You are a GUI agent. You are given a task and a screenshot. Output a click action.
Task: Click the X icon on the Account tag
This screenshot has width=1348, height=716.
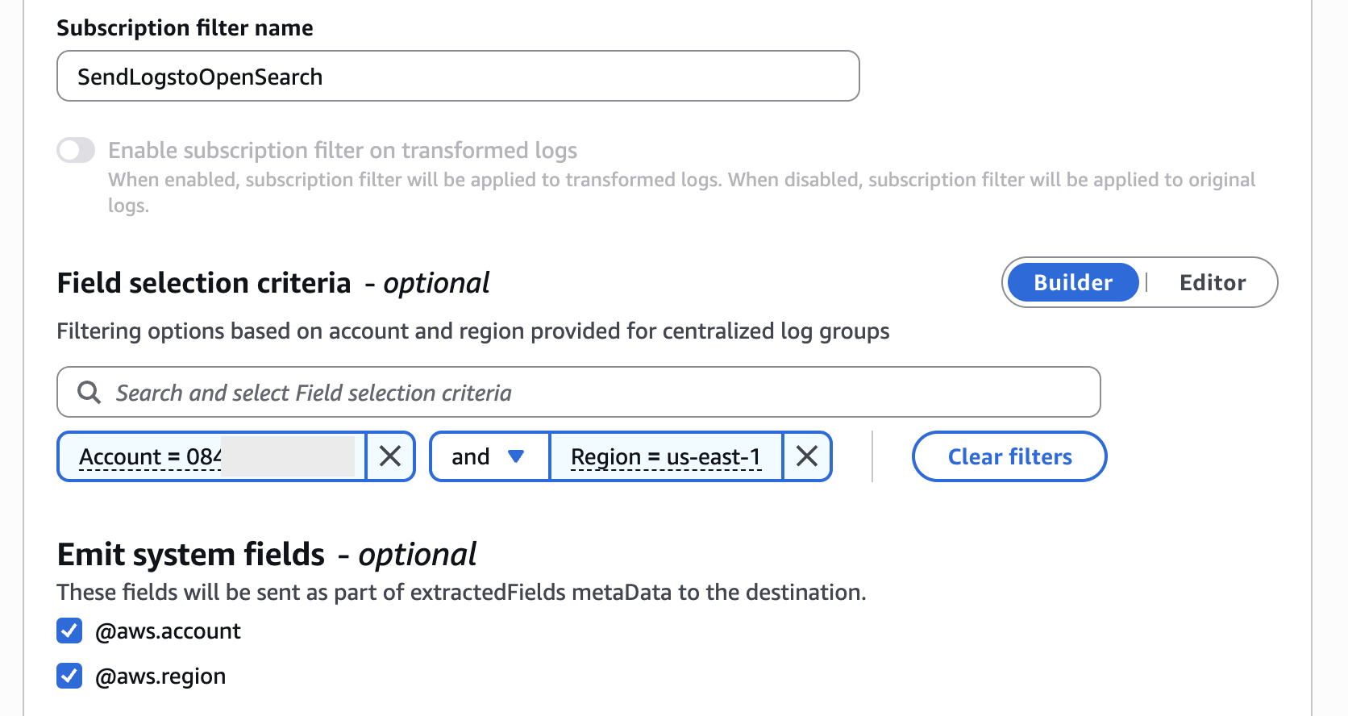[390, 456]
